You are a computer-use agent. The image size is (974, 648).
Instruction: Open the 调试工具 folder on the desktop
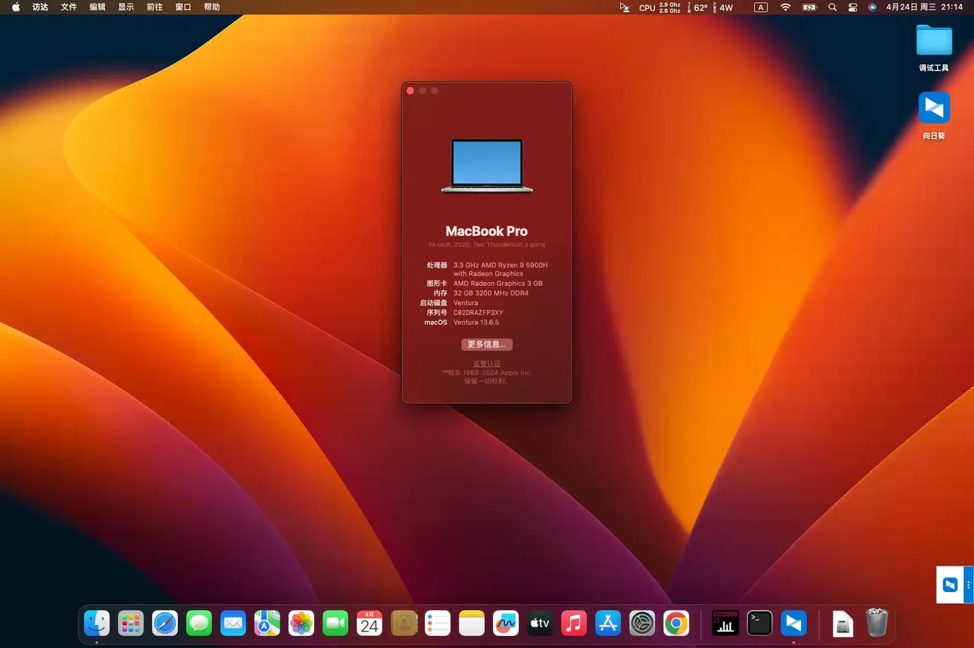tap(933, 41)
